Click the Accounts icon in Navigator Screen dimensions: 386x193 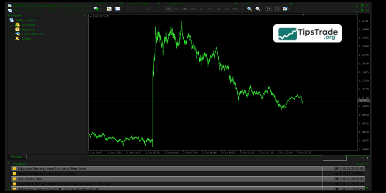[x=17, y=25]
